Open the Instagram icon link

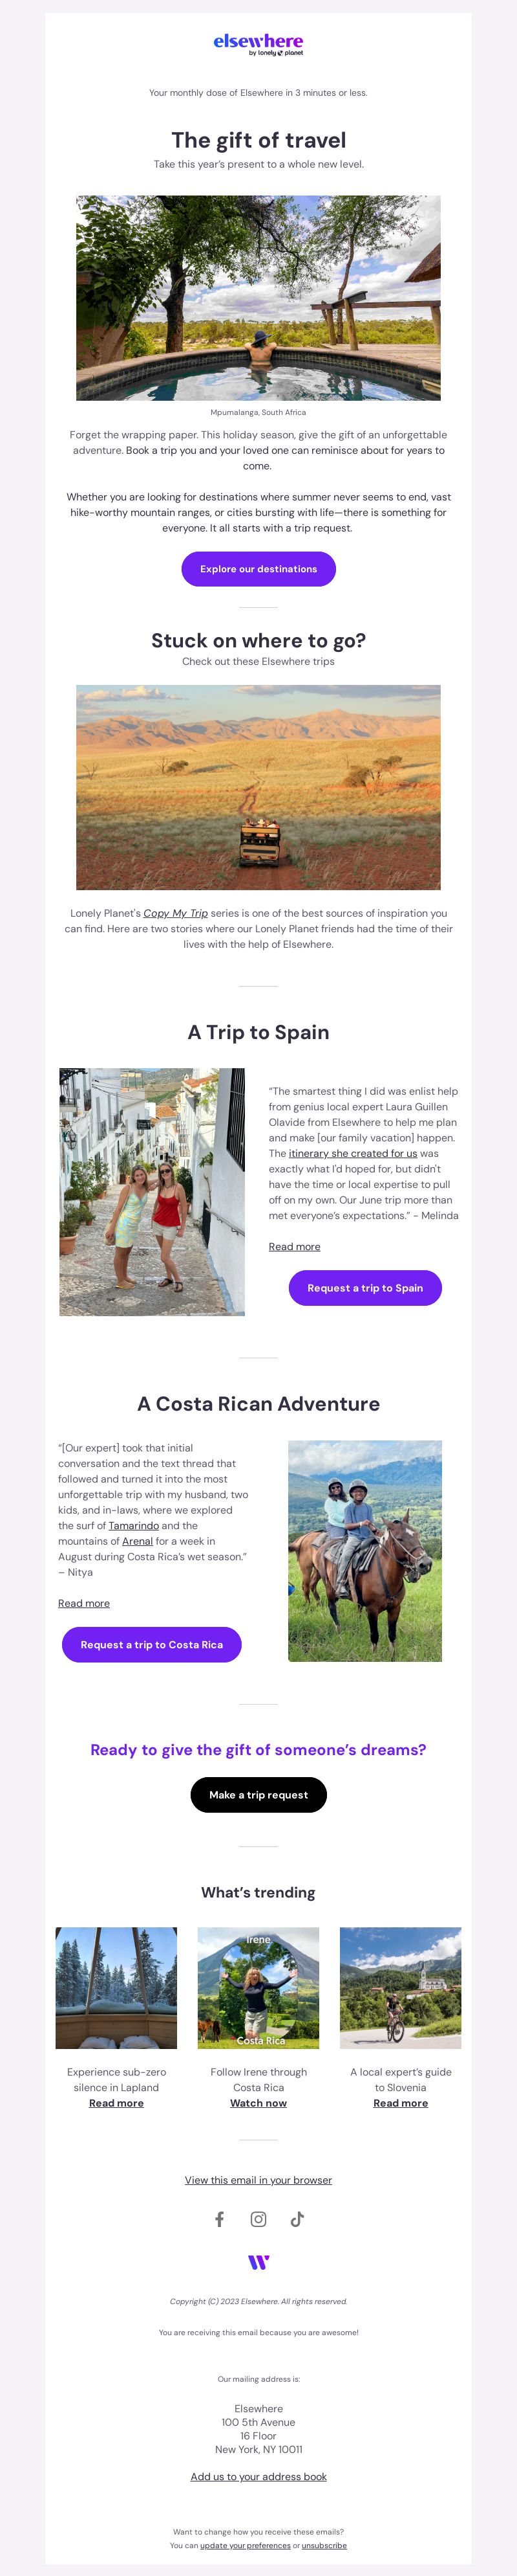tap(258, 2219)
